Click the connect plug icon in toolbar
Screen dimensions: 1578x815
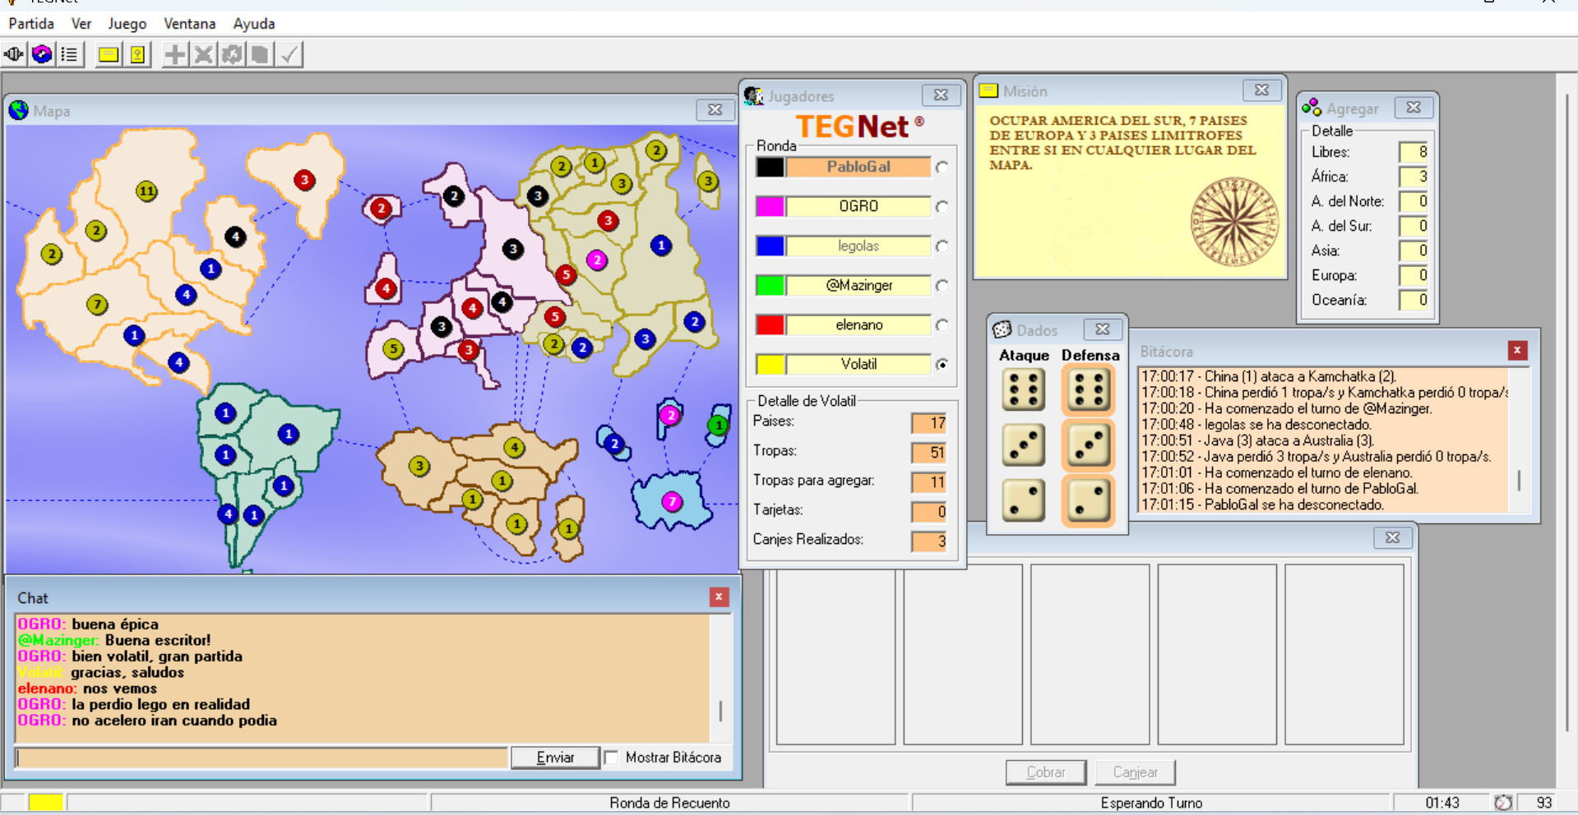(x=14, y=55)
